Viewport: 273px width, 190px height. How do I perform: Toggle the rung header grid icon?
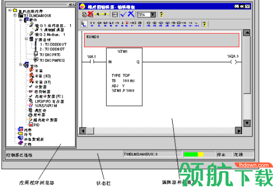[x=114, y=15]
